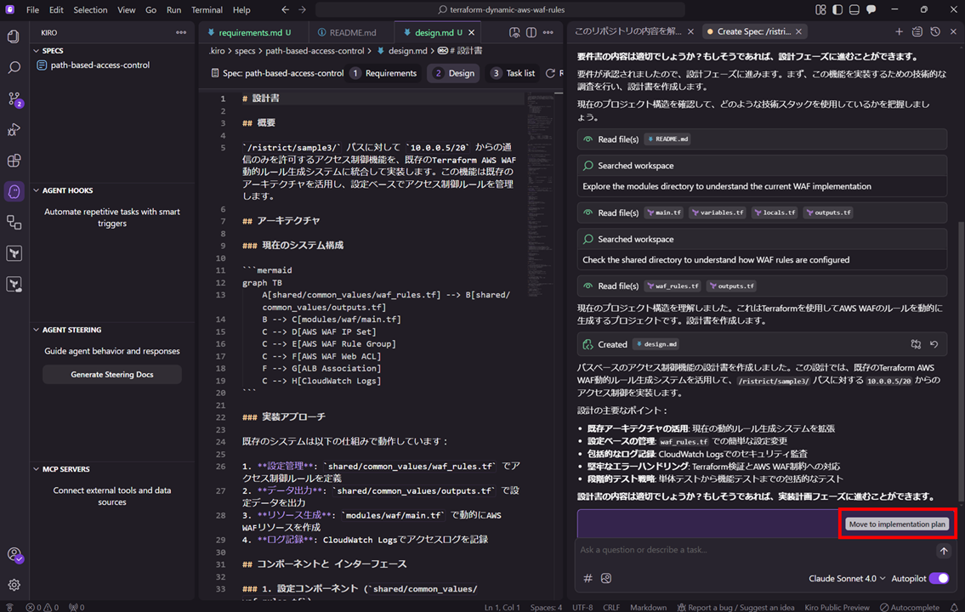Toggle the Kiro chat panel icon
The height and width of the screenshot is (612, 965).
pyautogui.click(x=871, y=10)
